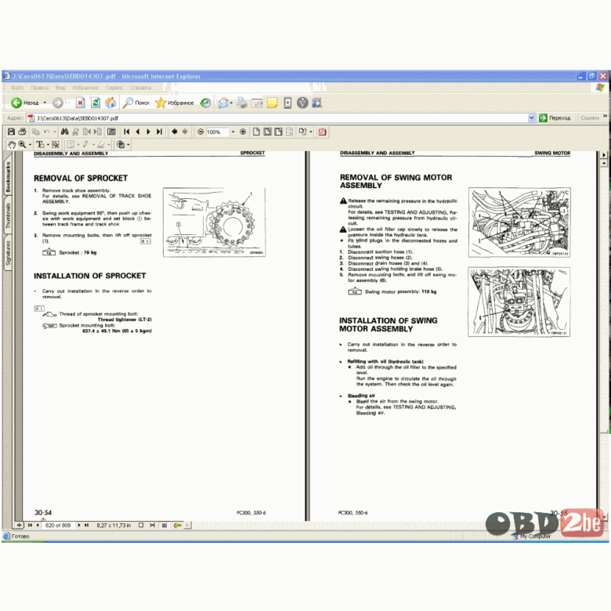The height and width of the screenshot is (611, 611).
Task: Click the Ссылки links label
Action: tap(590, 117)
